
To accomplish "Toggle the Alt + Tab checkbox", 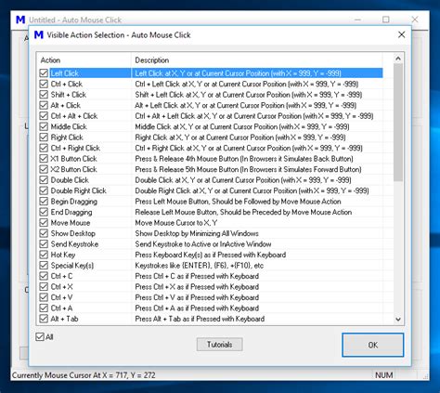I will 44,319.
